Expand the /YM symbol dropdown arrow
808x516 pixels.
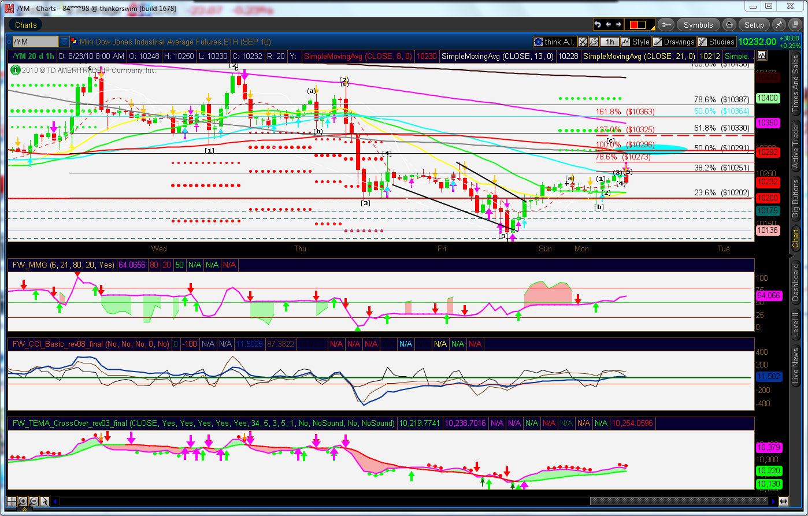pos(64,42)
